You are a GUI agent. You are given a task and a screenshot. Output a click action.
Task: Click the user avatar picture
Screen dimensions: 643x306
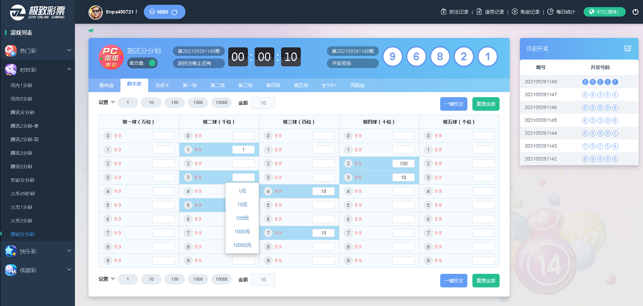coord(95,12)
